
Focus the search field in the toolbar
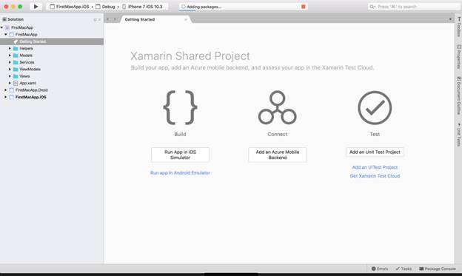[414, 7]
